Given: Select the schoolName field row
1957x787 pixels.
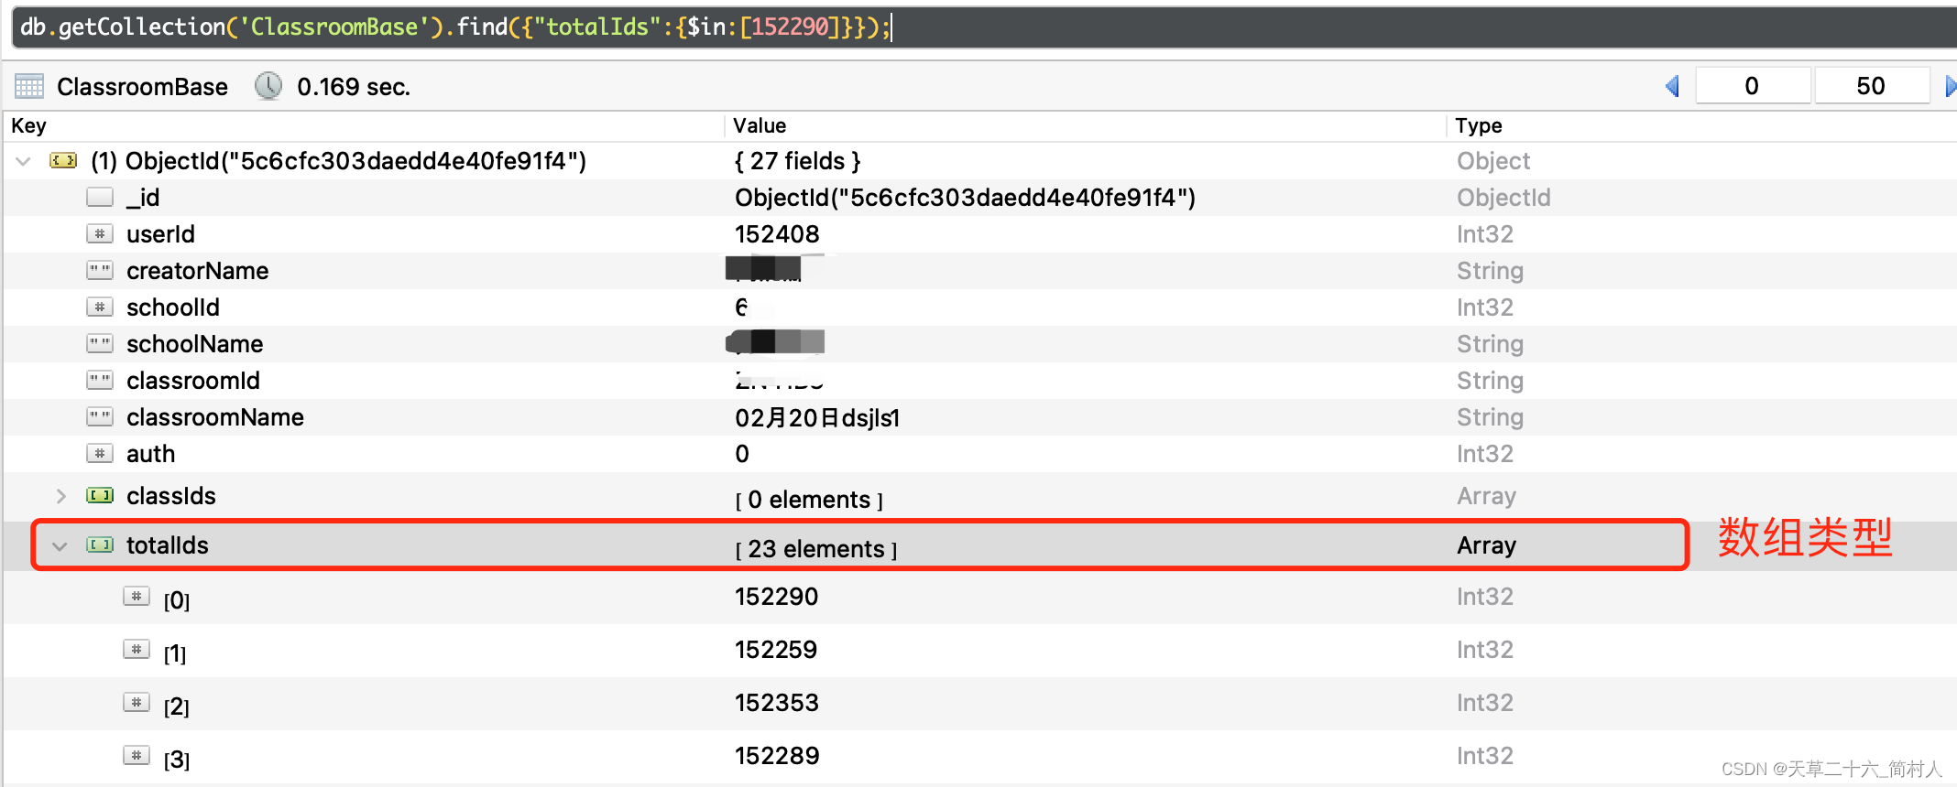Looking at the screenshot, I should [x=980, y=343].
